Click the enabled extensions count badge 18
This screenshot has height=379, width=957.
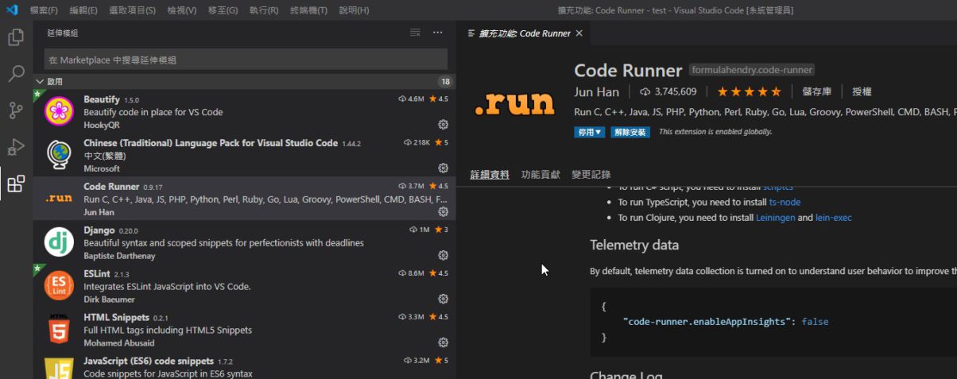pos(445,82)
